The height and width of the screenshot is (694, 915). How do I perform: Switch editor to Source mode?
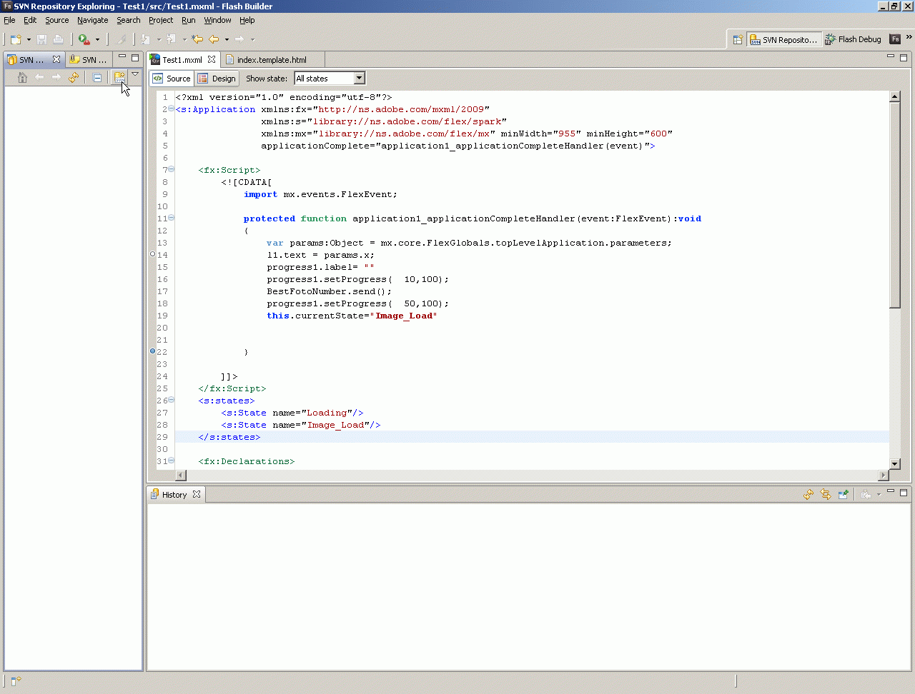[x=172, y=79]
